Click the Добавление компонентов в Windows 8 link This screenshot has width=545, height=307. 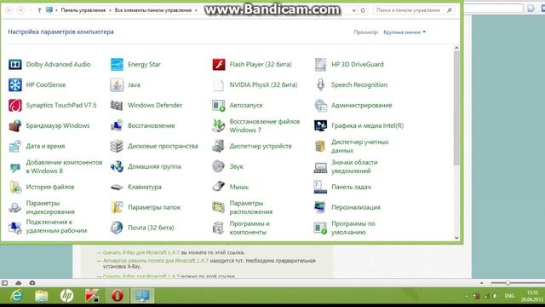64,166
